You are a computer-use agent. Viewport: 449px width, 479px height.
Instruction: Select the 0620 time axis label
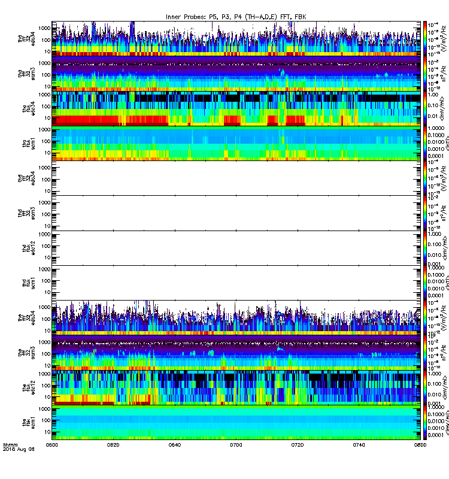tap(113, 445)
